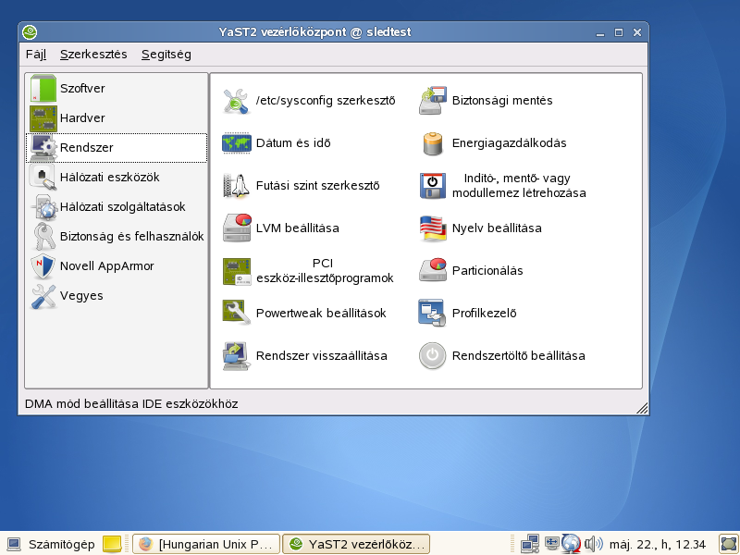The image size is (740, 555).
Task: Open PCI eszköz-illesztőprogramok icon
Action: tap(237, 271)
